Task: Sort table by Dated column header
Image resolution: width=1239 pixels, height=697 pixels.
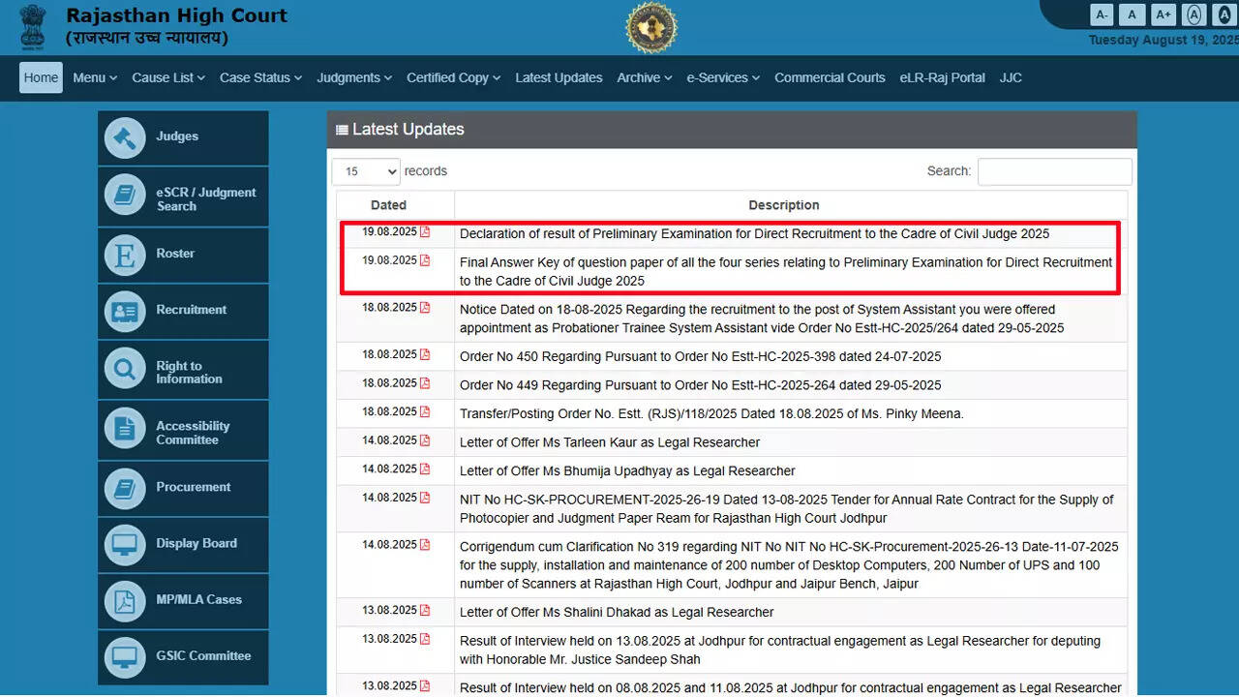Action: (x=395, y=205)
